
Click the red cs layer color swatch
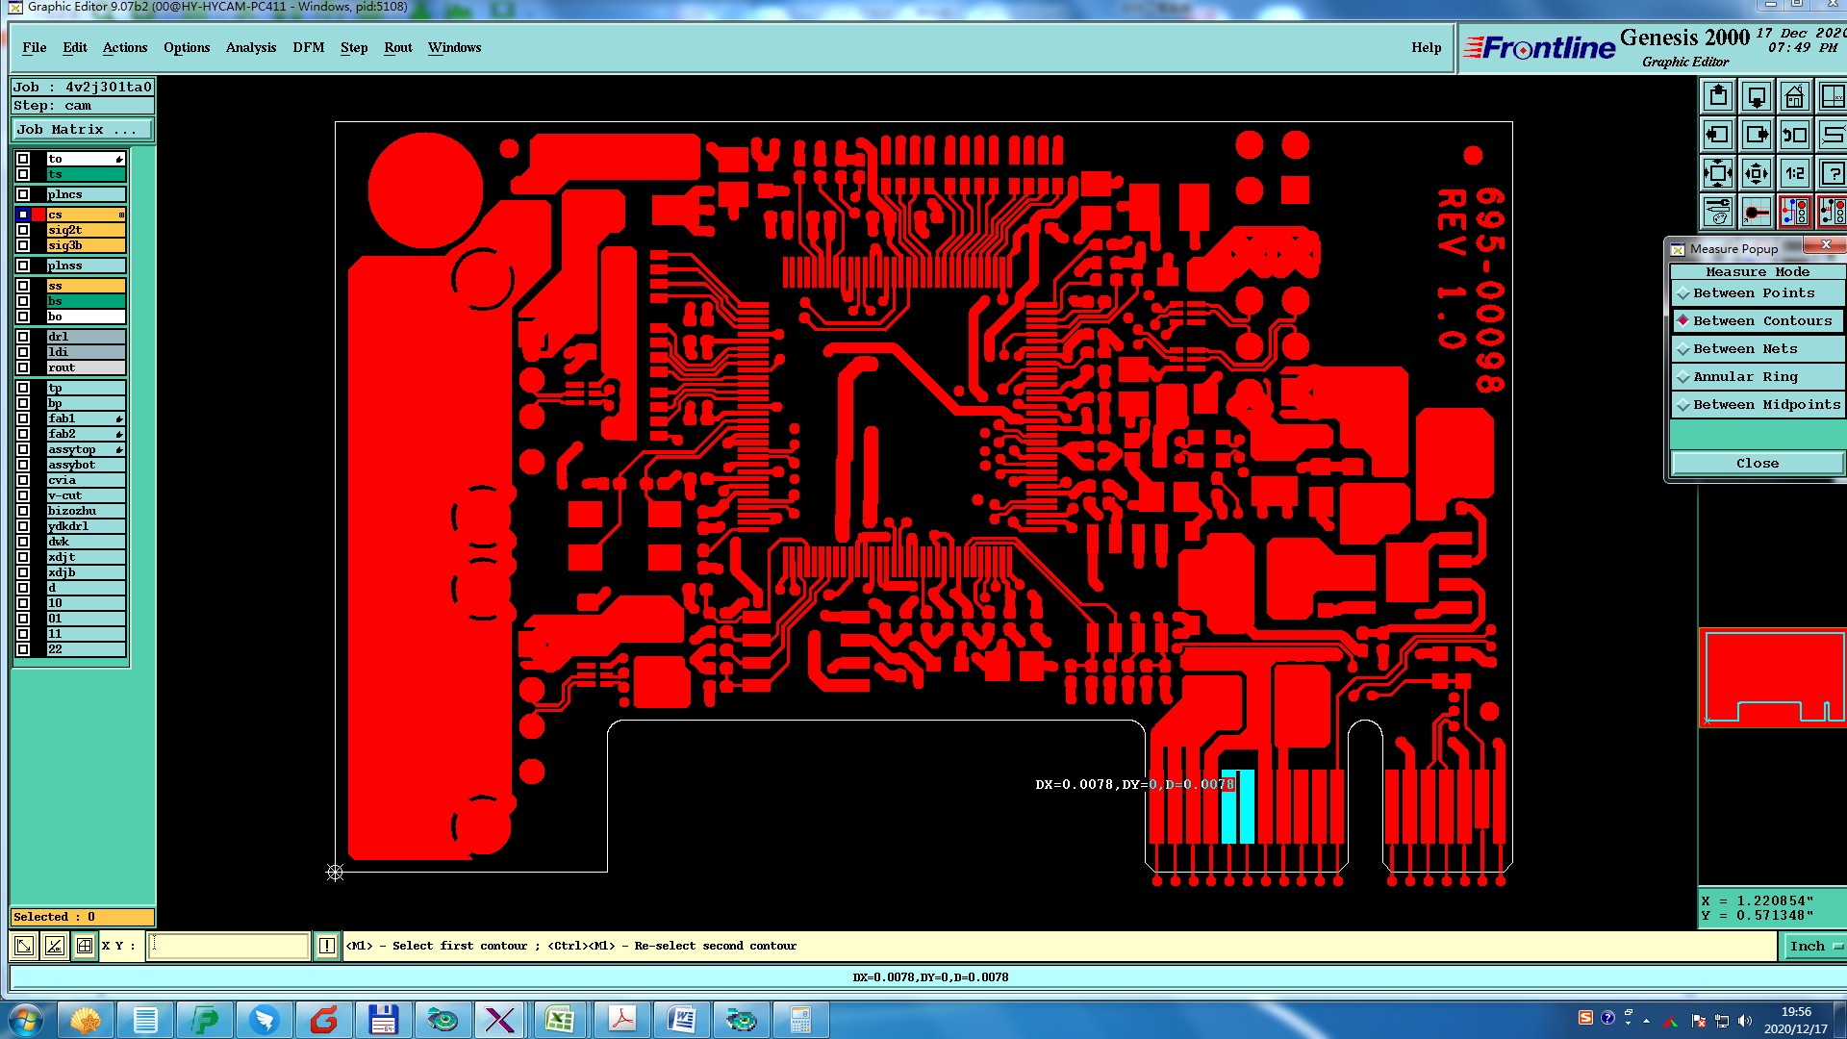pyautogui.click(x=38, y=215)
